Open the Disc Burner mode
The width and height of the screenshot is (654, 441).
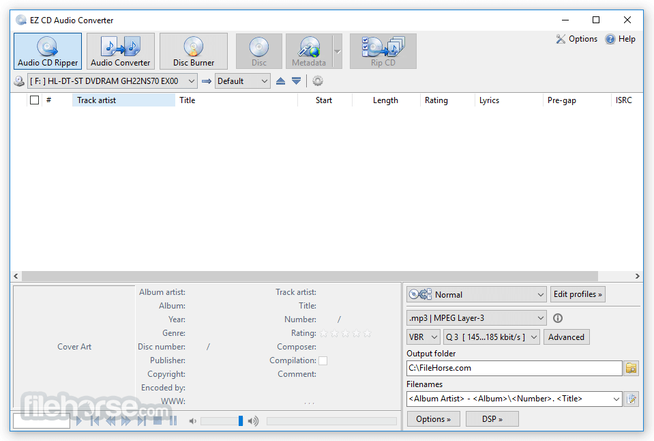click(x=194, y=51)
